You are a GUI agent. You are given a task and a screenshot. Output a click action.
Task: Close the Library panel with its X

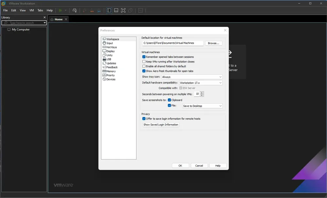pos(44,18)
